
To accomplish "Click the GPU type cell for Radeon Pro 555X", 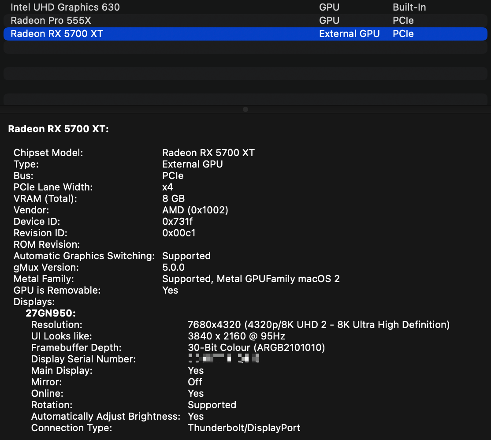I will click(329, 20).
